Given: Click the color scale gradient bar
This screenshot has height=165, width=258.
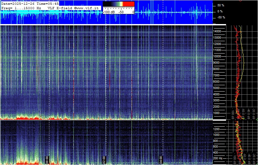Looking at the screenshot, I should point(119,4).
